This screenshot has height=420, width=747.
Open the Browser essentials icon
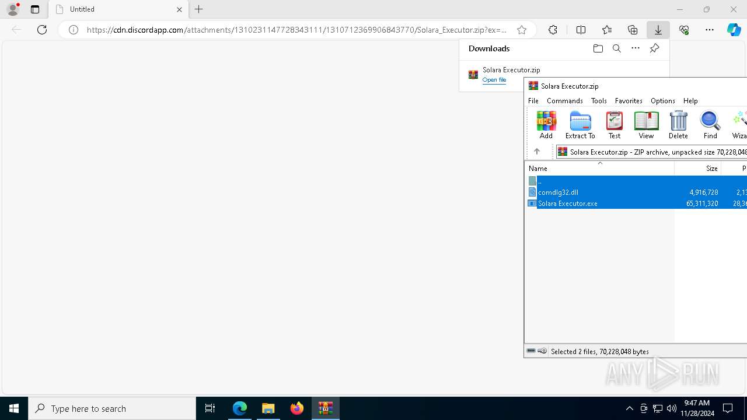684,30
